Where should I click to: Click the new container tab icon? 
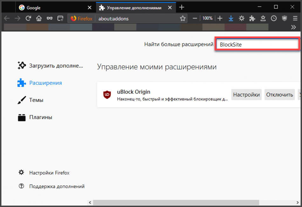click(60, 18)
